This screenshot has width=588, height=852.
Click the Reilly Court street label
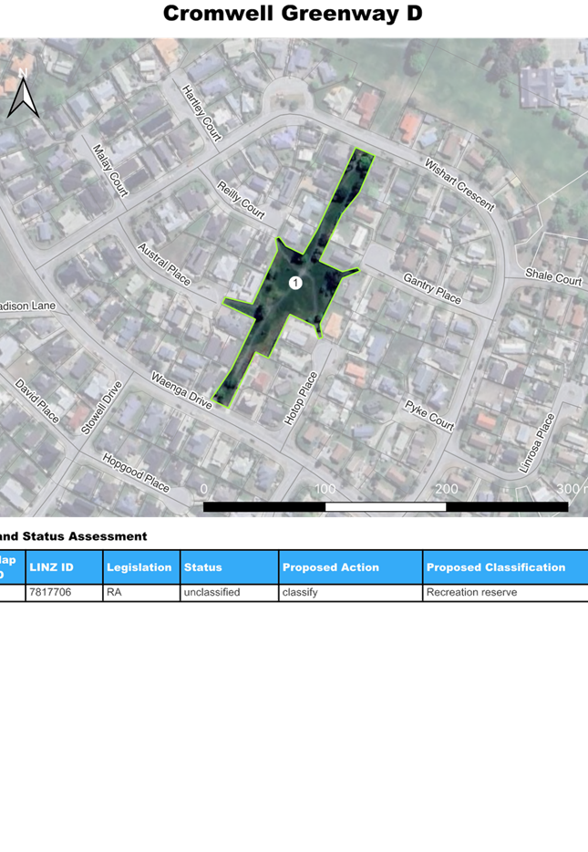pos(241,201)
